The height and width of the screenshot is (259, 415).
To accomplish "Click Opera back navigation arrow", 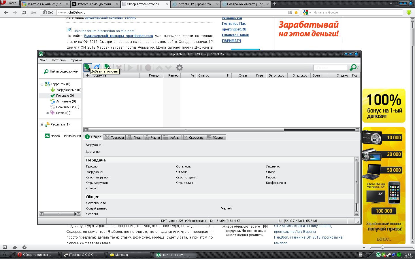I will coord(6,12).
